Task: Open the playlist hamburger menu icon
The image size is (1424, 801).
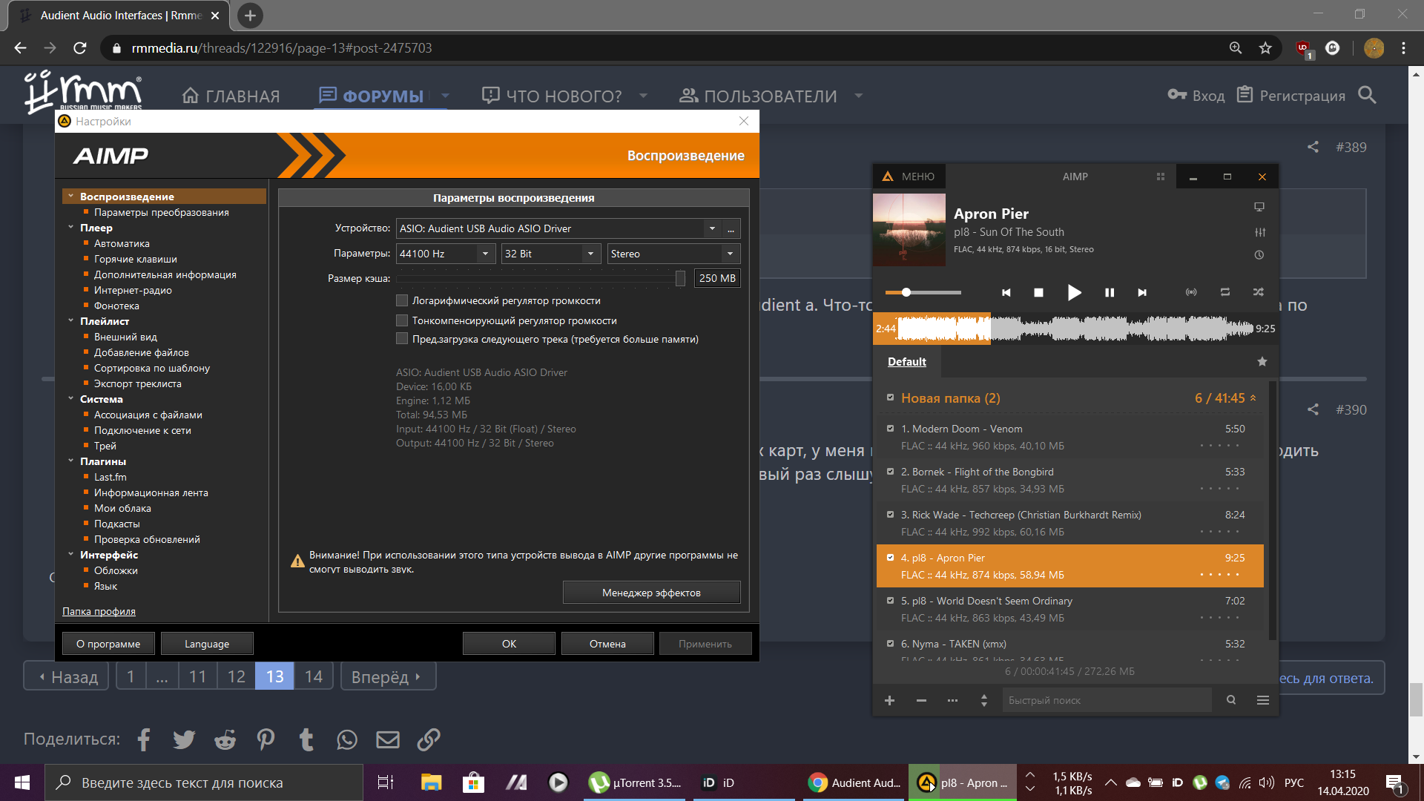Action: tap(1263, 700)
